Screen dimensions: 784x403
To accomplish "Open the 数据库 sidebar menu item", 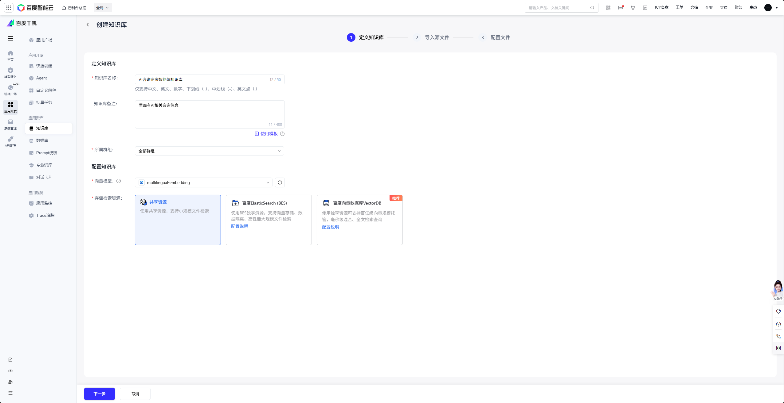I will (42, 140).
